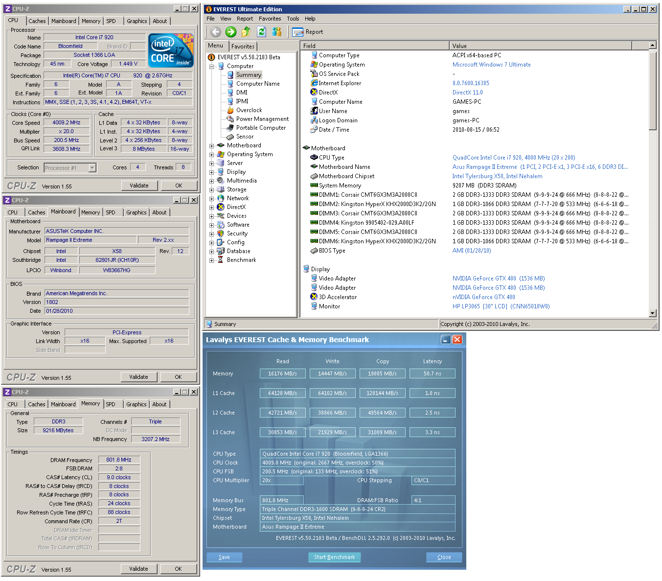
Task: Select Summary in the EVEREST tree
Action: 249,75
